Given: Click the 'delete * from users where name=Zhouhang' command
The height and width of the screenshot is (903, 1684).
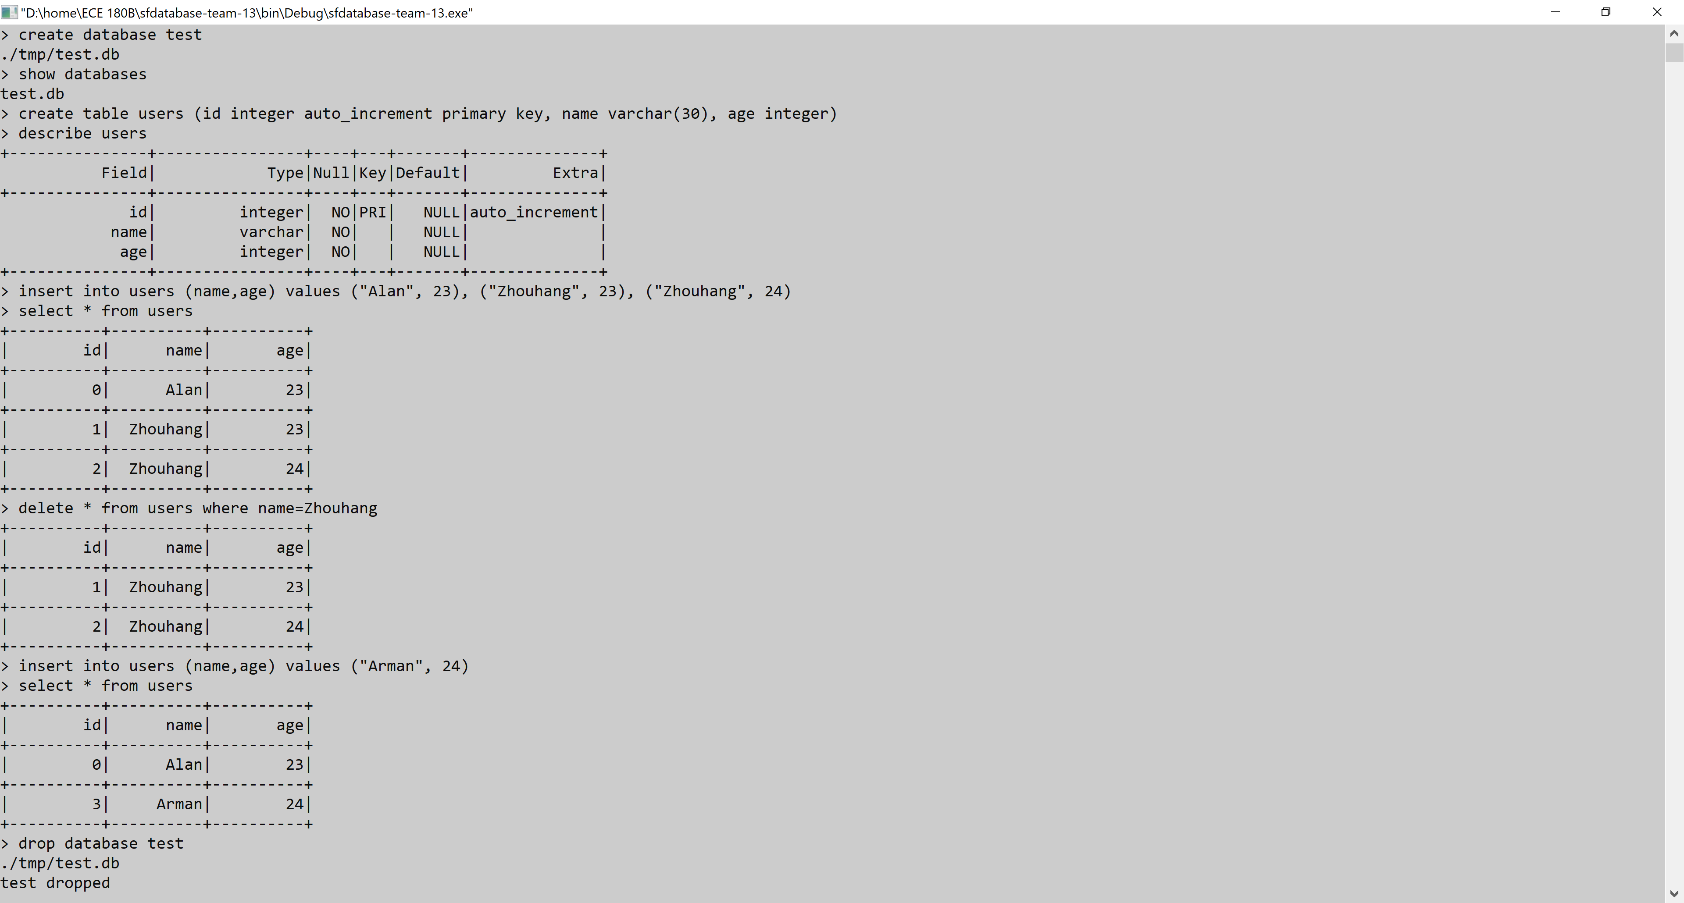Looking at the screenshot, I should coord(189,508).
